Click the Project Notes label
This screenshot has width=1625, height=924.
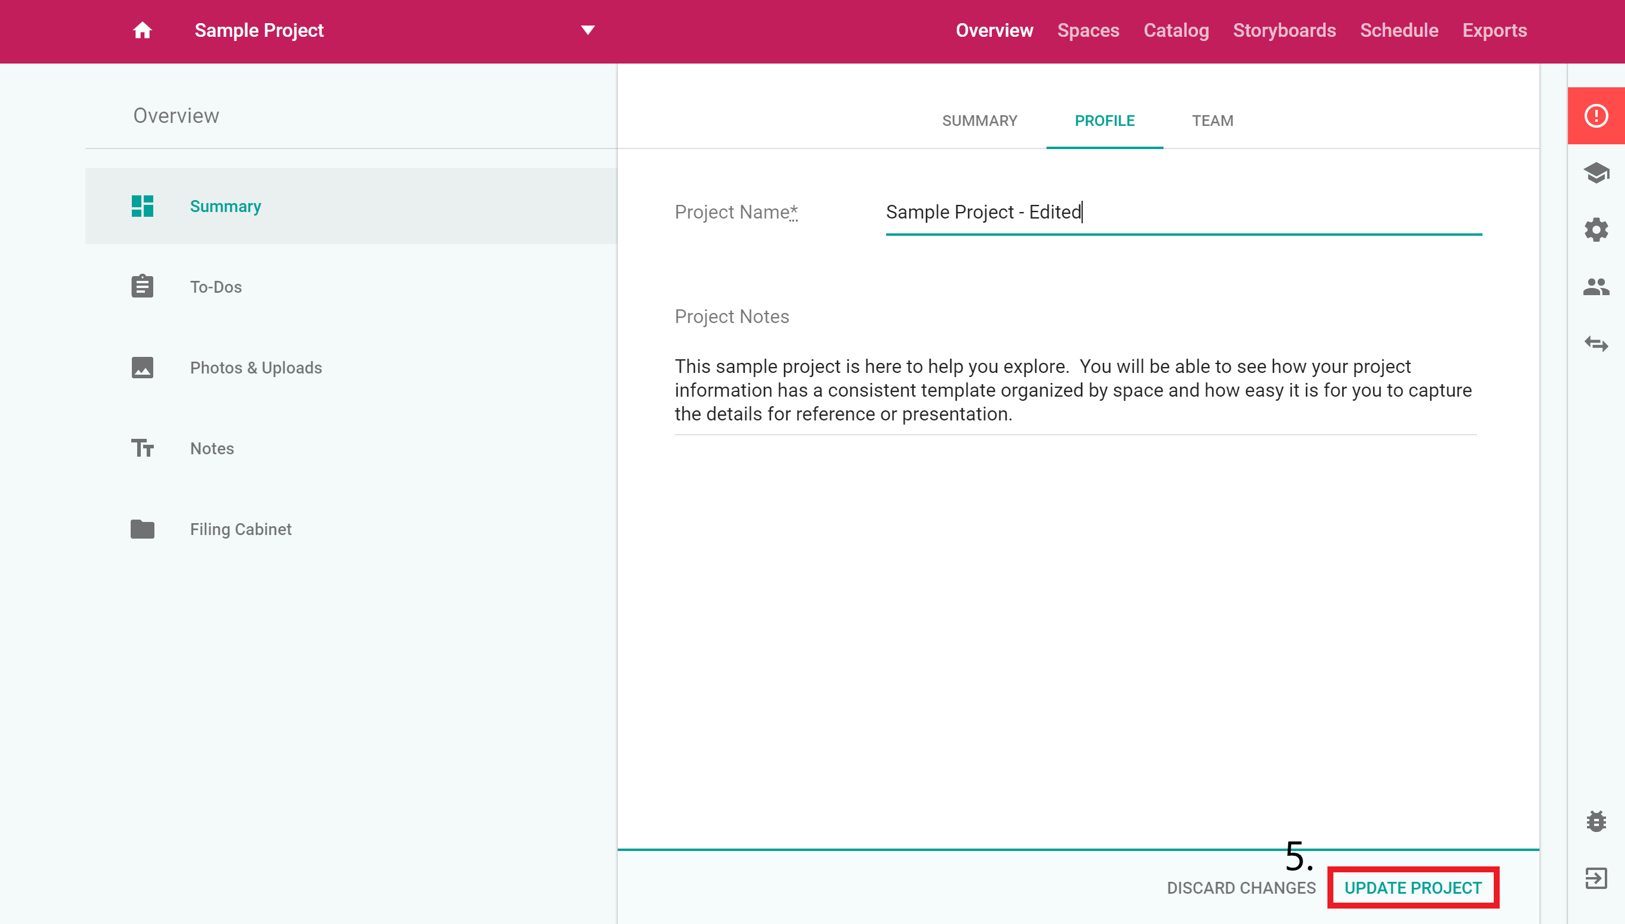tap(732, 316)
